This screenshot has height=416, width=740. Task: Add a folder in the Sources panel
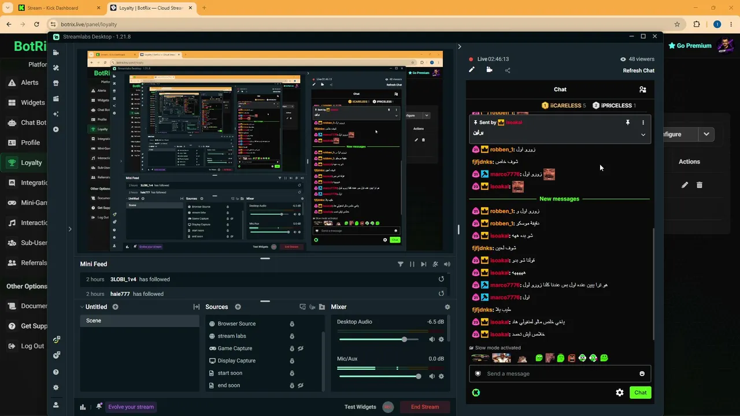[322, 307]
